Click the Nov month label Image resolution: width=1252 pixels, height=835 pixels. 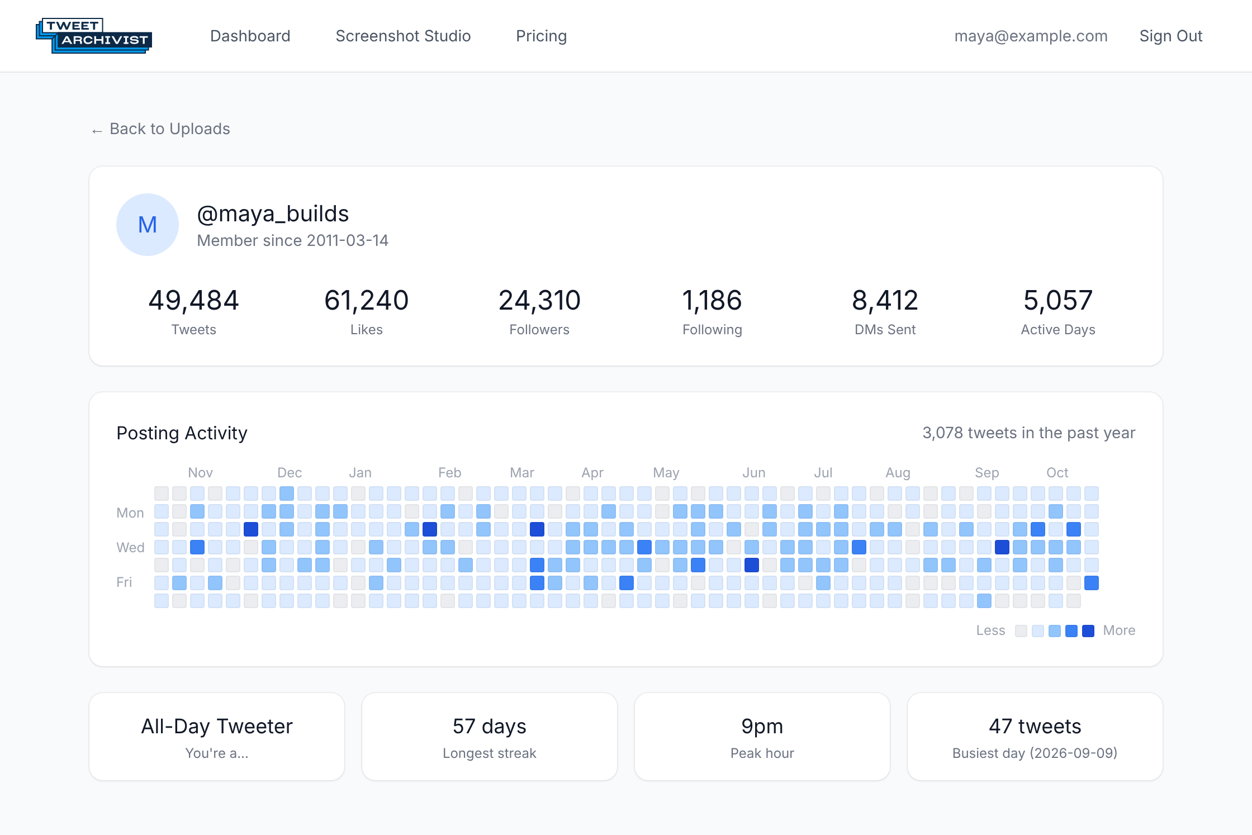200,473
